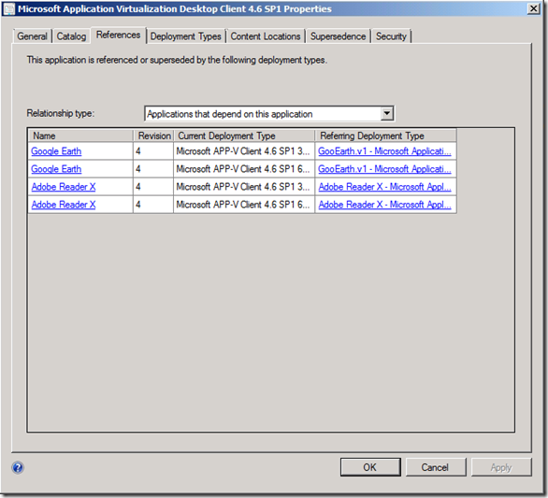Select the Security tab

click(391, 36)
